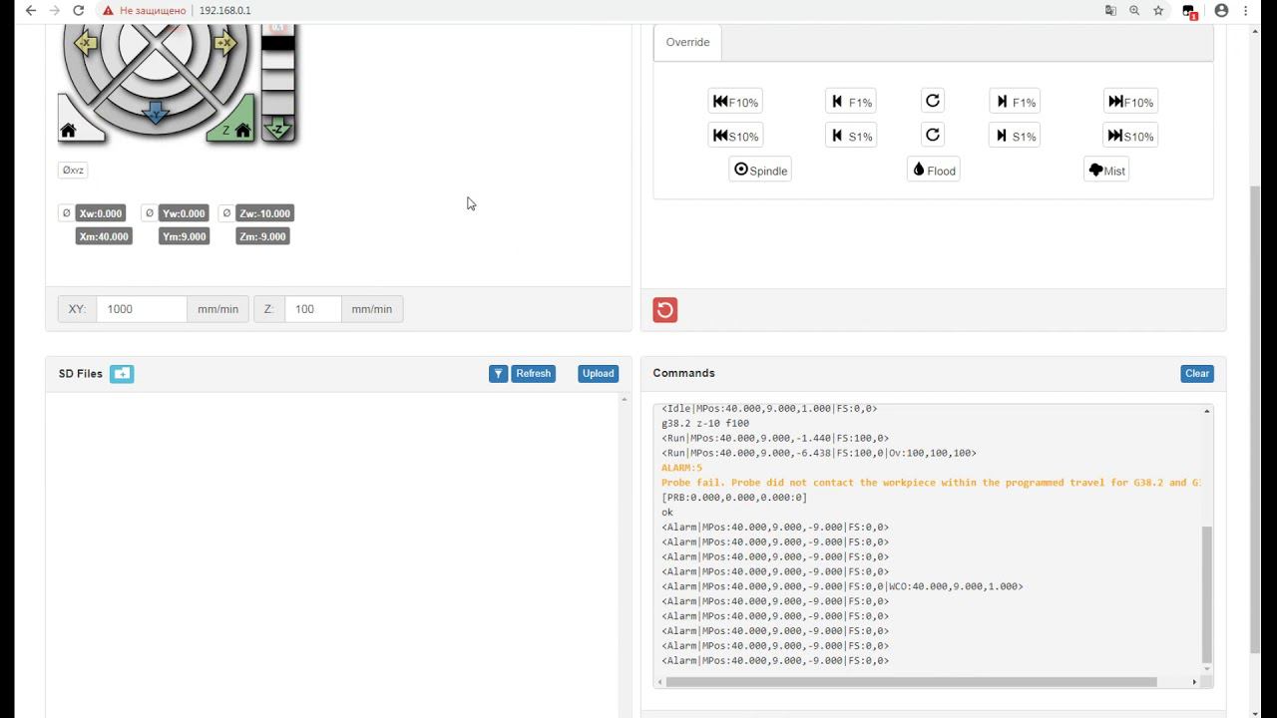Jog the Y axis with the blue -Y arrow
This screenshot has width=1277, height=718.
coord(155,113)
